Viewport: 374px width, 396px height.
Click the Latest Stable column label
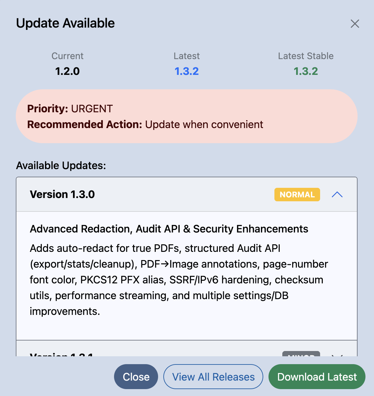306,56
